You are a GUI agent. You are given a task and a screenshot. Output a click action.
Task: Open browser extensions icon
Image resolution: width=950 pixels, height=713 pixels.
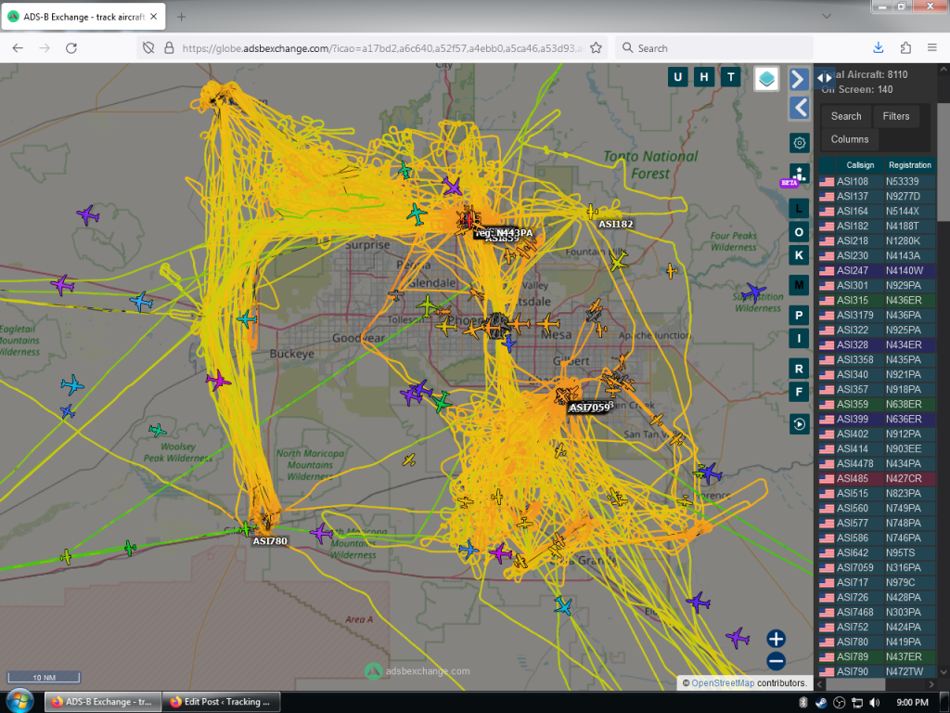tap(905, 48)
